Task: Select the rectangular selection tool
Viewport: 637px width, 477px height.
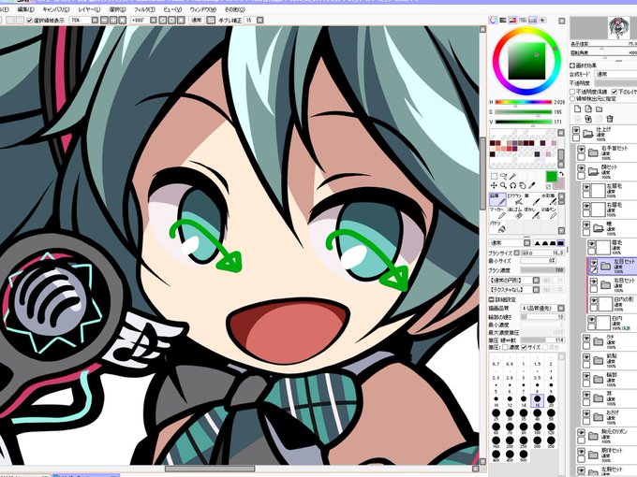Action: click(494, 176)
